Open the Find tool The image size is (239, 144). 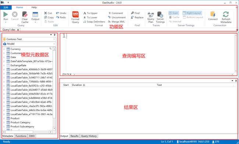point(135,13)
